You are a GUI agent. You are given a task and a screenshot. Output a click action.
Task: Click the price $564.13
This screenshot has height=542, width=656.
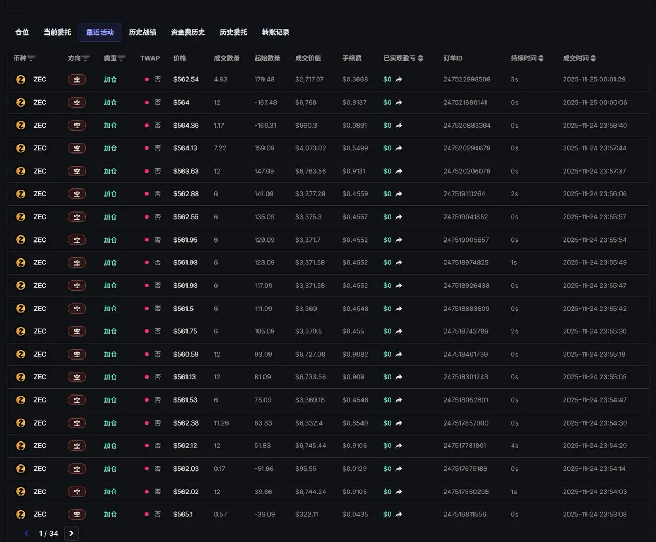(185, 148)
